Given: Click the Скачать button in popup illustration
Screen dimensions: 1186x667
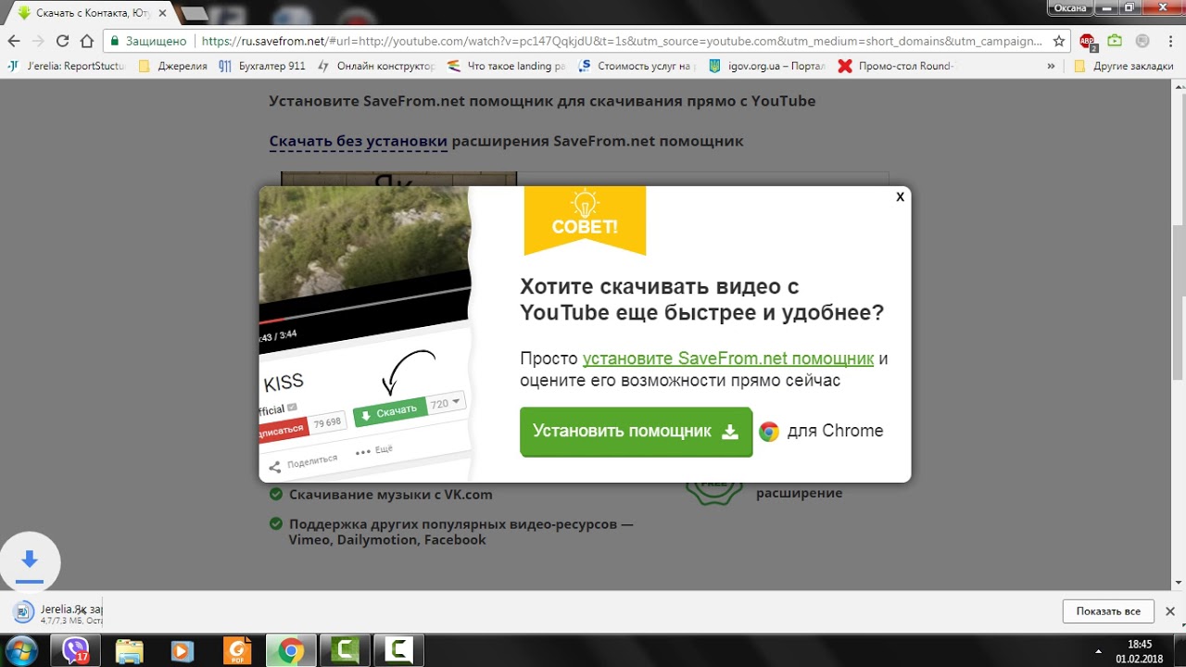Looking at the screenshot, I should click(389, 412).
